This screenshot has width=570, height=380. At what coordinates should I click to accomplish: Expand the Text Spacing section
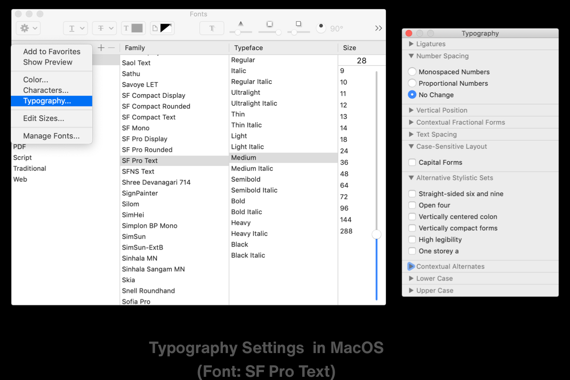[x=411, y=134]
